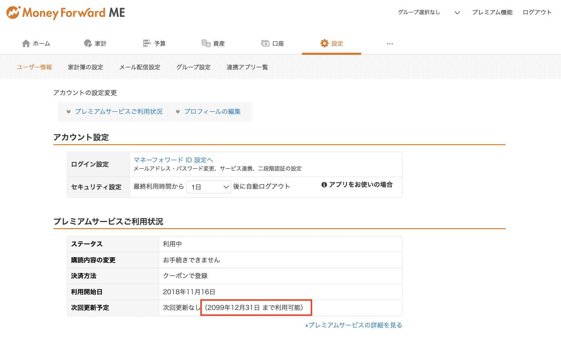Click the 家計 pie chart icon
The width and height of the screenshot is (561, 340).
(88, 44)
